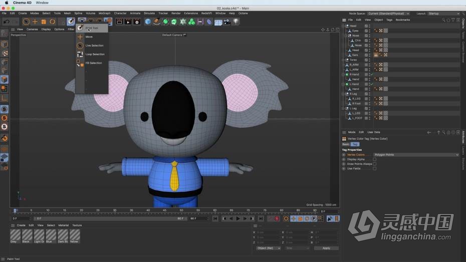Toggle the Use Fields checkbox
The image size is (466, 262).
[374, 169]
